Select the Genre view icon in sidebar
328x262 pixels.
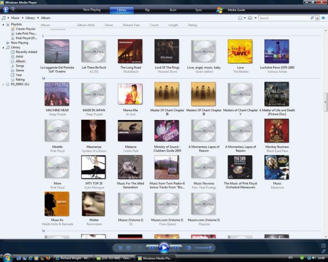tap(13, 70)
